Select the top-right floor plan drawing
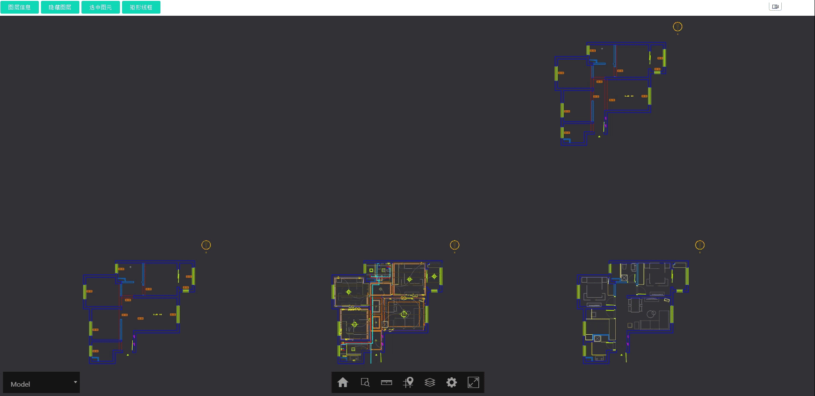Image resolution: width=815 pixels, height=396 pixels. (x=610, y=93)
